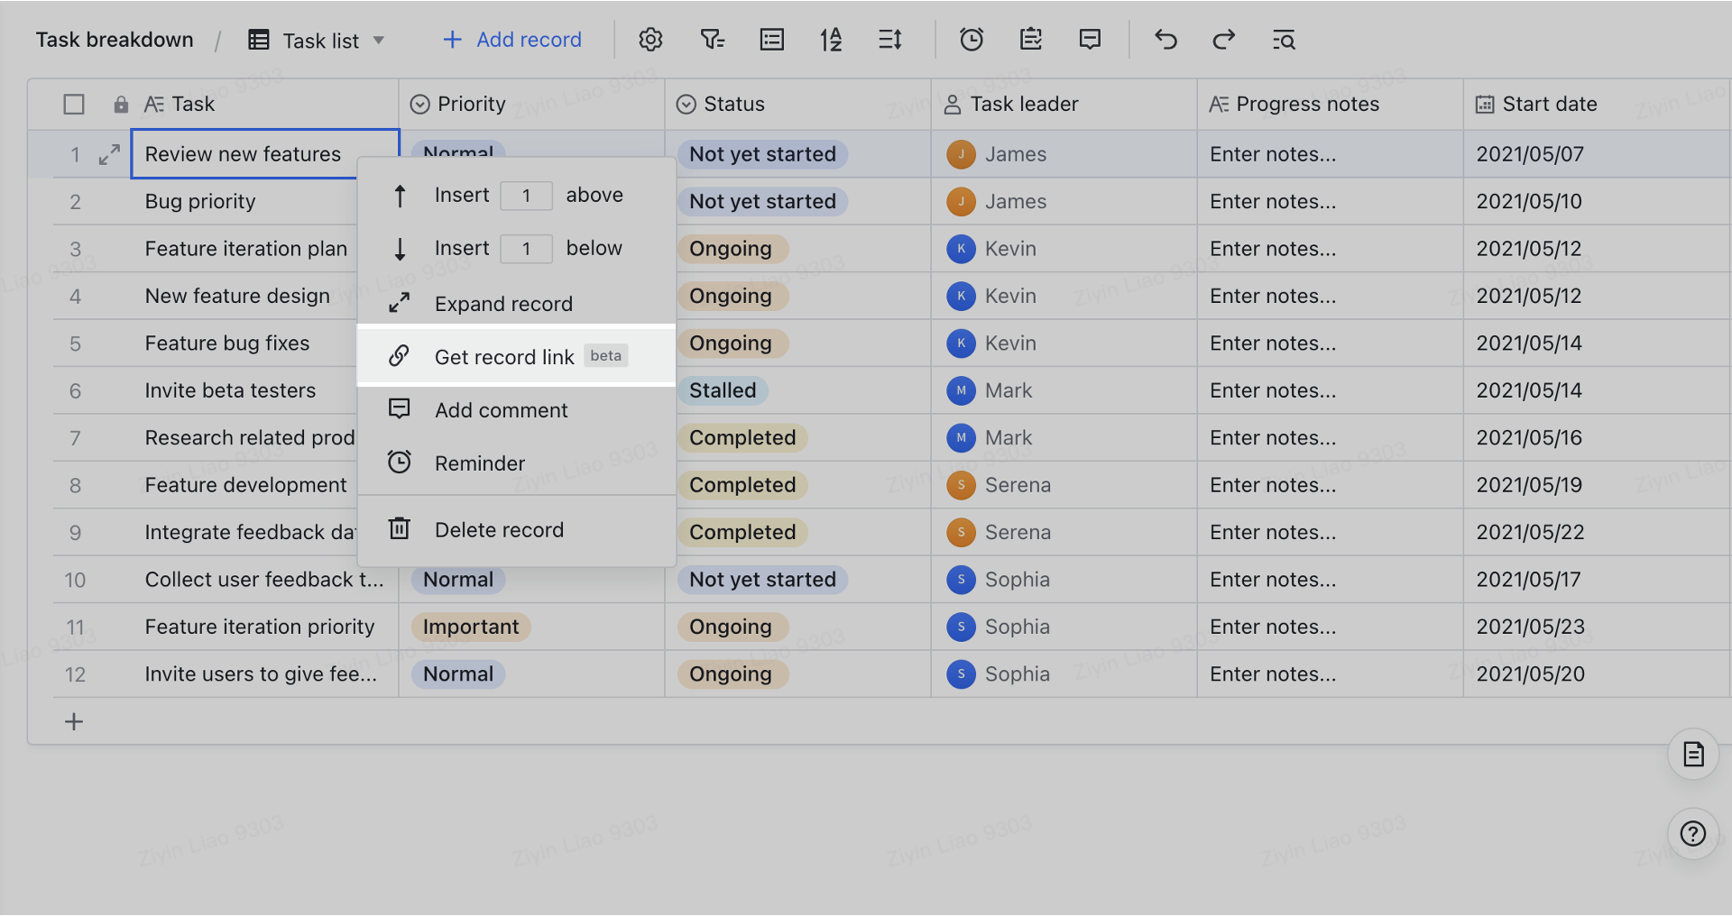Open the Task leader column header
Viewport: 1732px width, 916px height.
point(1064,105)
